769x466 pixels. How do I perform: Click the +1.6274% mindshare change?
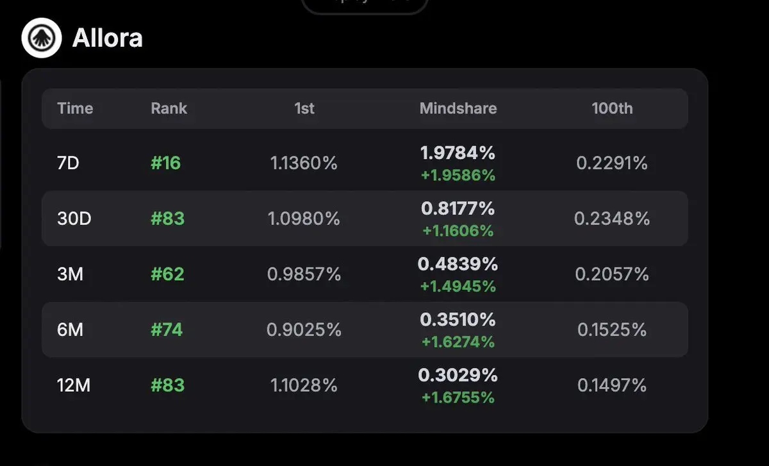(x=458, y=342)
